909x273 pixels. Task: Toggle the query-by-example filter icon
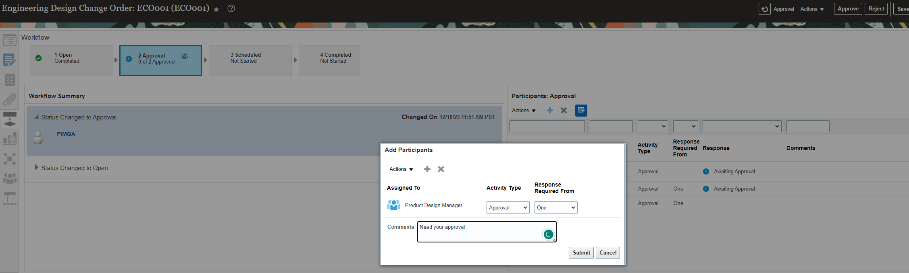[581, 110]
